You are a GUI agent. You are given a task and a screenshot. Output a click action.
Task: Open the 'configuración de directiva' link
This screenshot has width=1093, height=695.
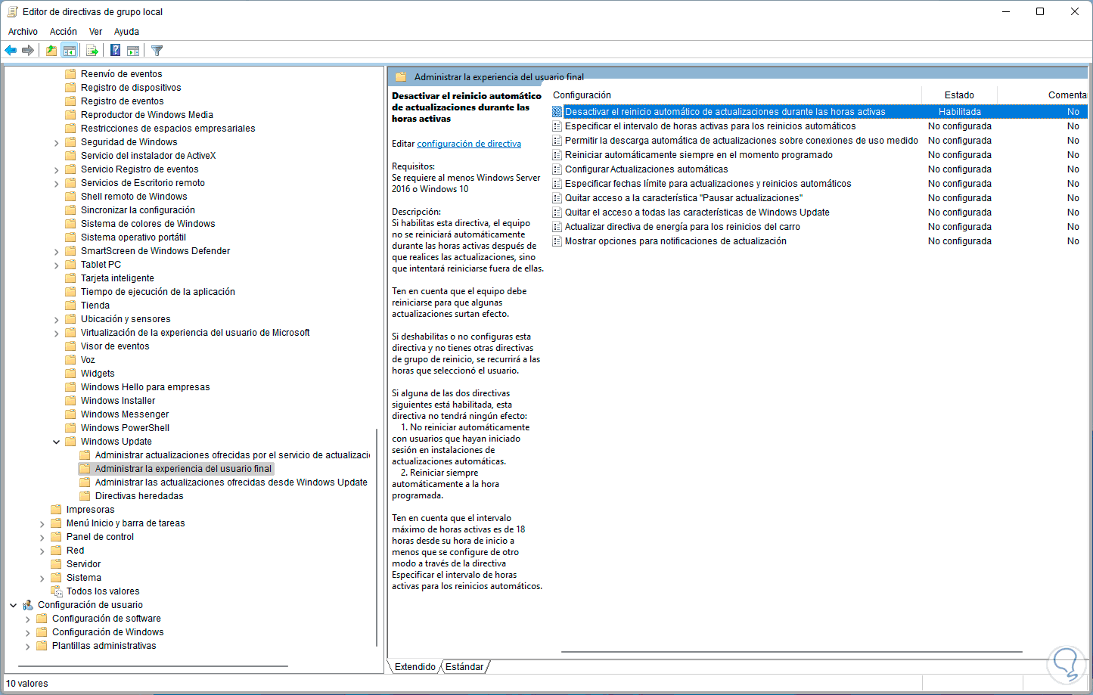(469, 144)
